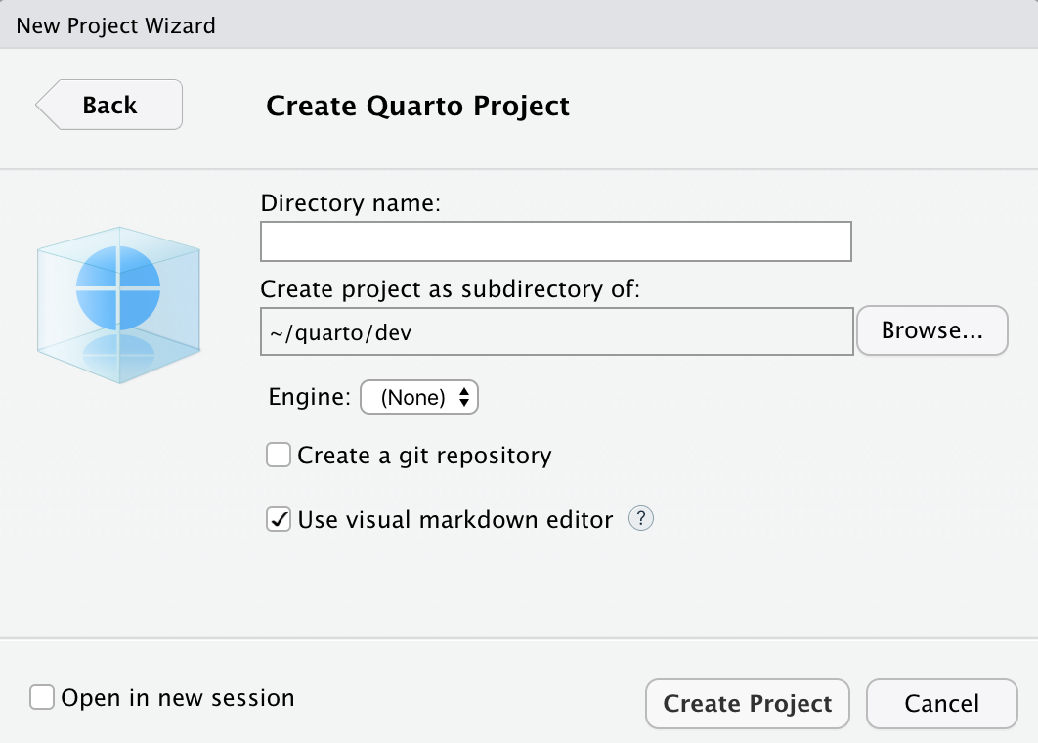Click into the Directory name text field
The image size is (1038, 743).
click(554, 241)
